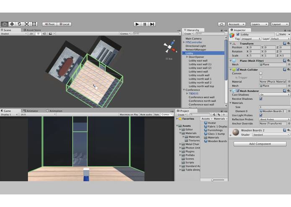Open Wooden Boards 2 material gear menu
This screenshot has width=291, height=207.
(288, 130)
